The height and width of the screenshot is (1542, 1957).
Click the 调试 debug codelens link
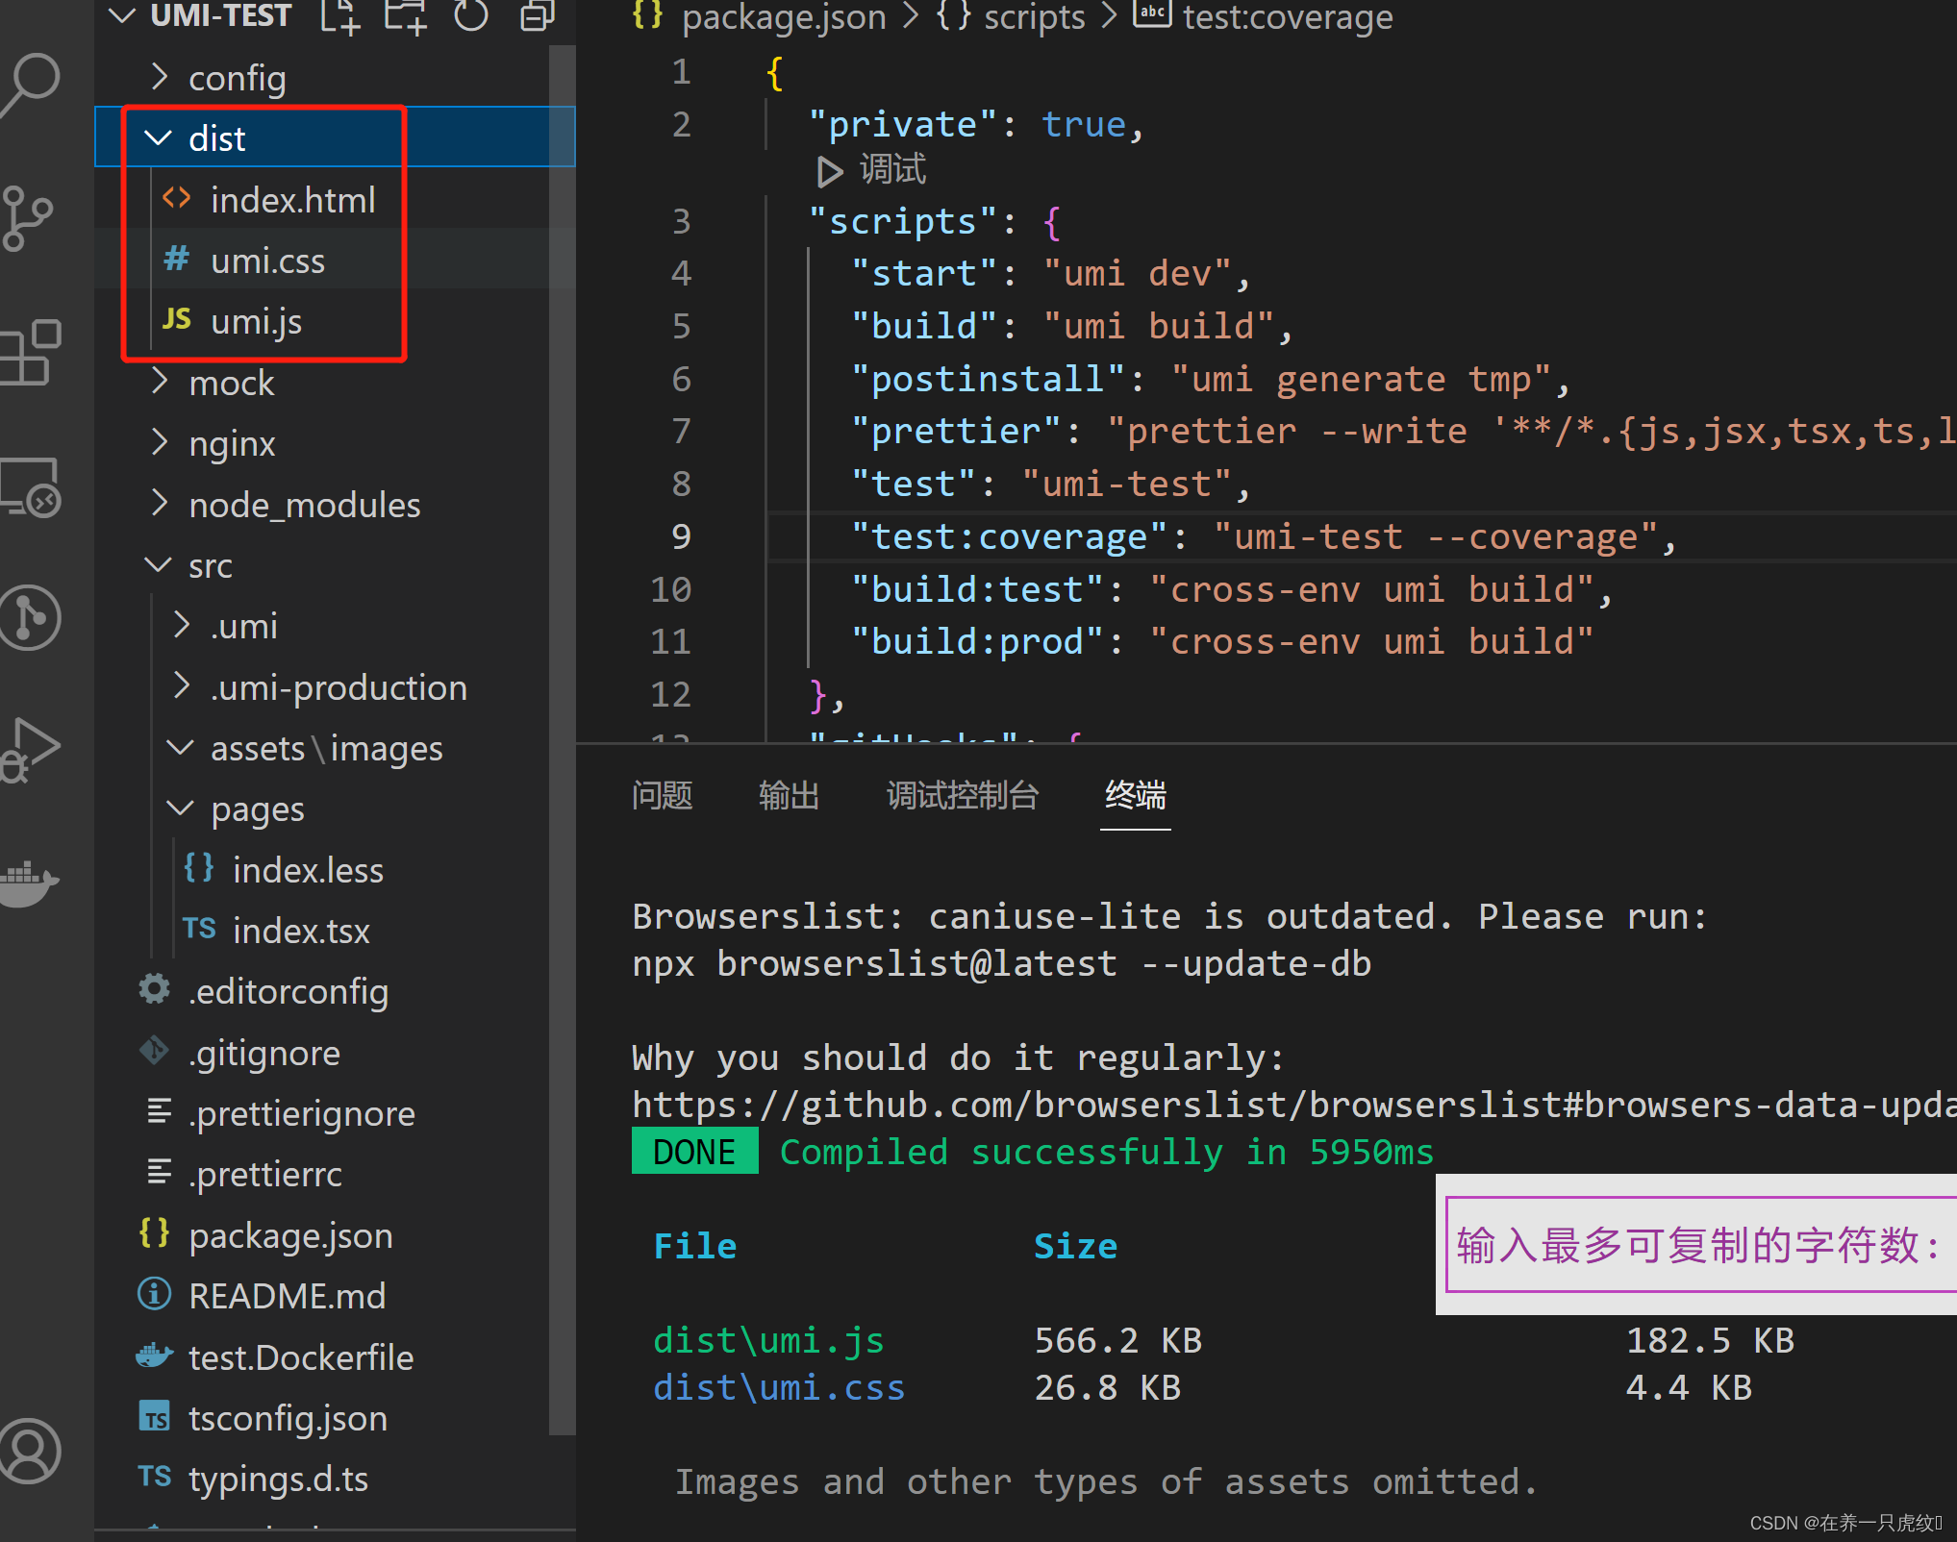tap(891, 170)
